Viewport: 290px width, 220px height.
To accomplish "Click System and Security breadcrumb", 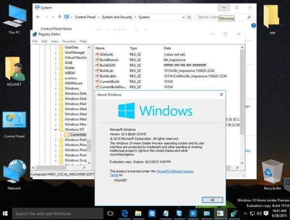I will (117, 17).
